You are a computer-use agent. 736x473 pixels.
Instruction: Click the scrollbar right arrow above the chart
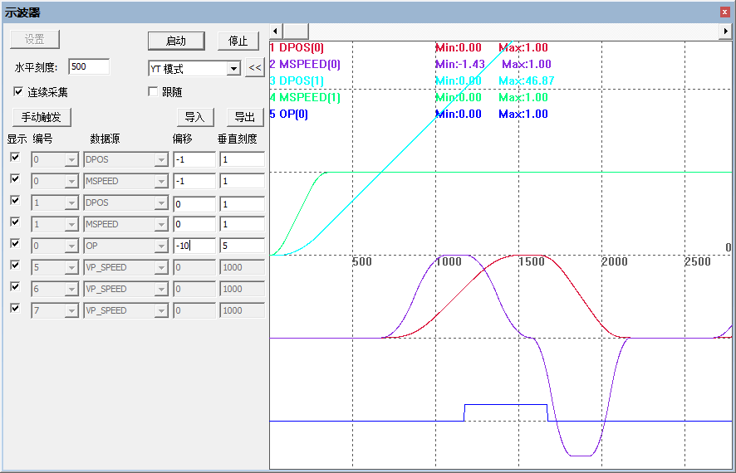pos(726,32)
